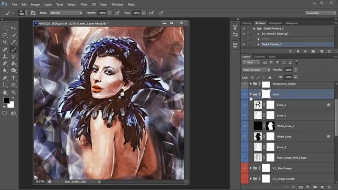Collapse the Lines layer group
The height and width of the screenshot is (190, 338).
(x=251, y=94)
